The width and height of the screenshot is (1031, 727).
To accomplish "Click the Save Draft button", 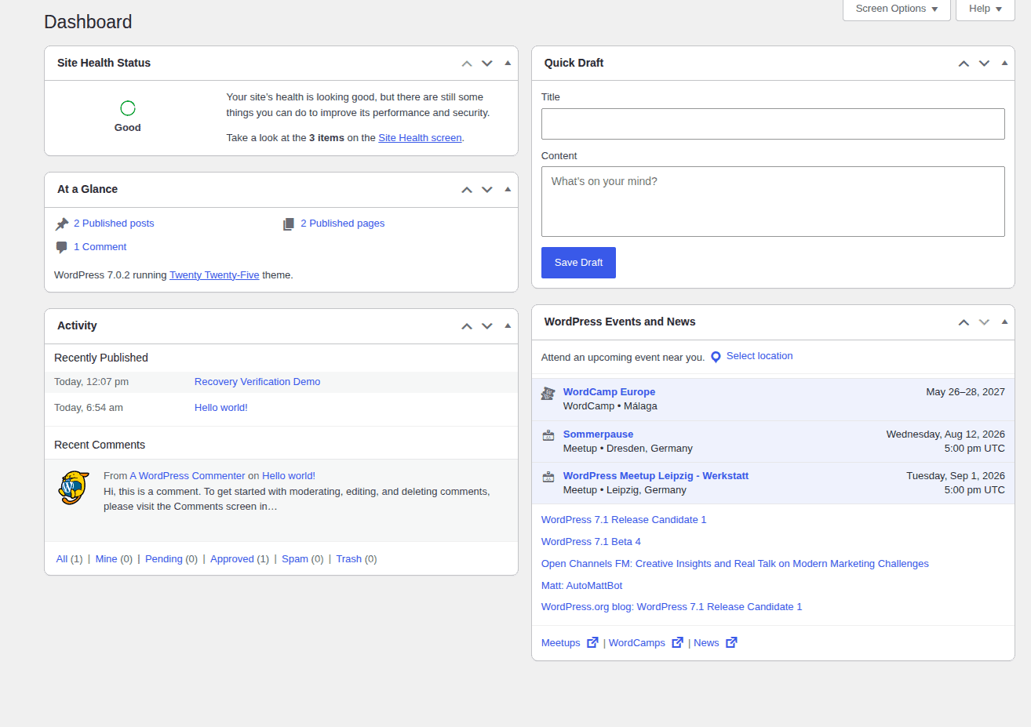I will pos(578,263).
